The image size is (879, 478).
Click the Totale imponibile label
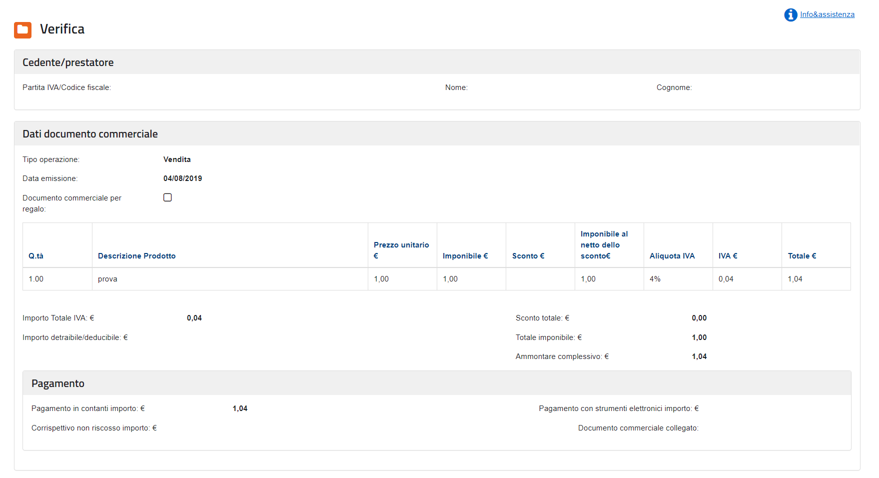click(549, 337)
